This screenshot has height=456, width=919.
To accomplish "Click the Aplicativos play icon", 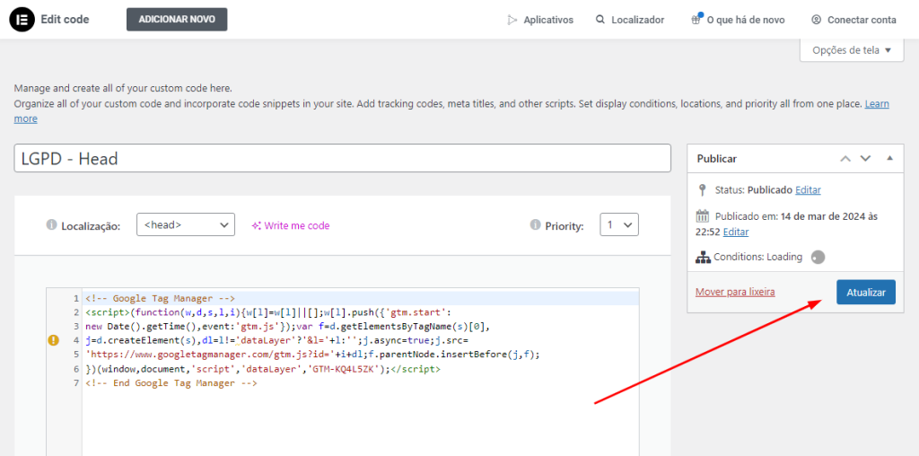I will pyautogui.click(x=512, y=20).
